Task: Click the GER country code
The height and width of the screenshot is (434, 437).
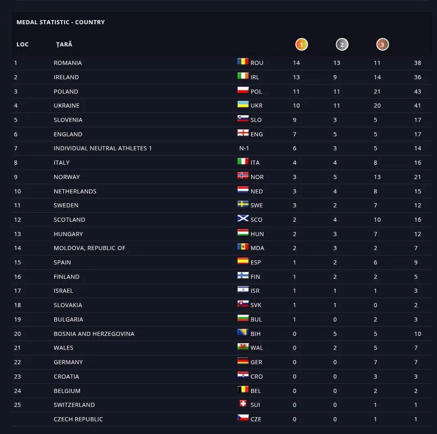Action: click(256, 362)
